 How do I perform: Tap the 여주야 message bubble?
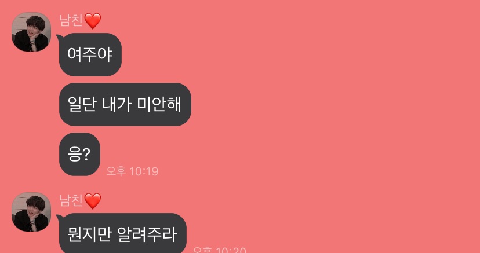[90, 54]
